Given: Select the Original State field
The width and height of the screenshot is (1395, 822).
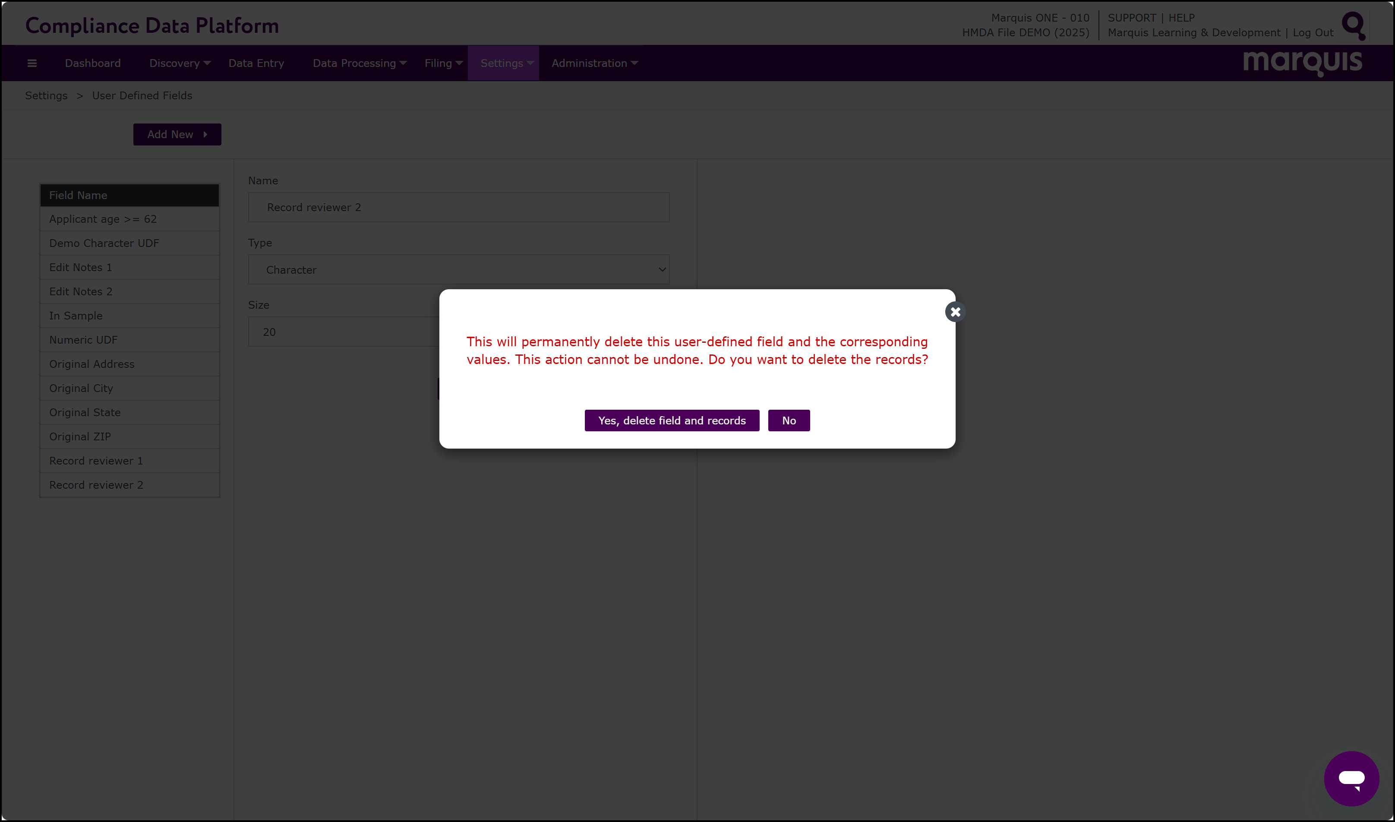Looking at the screenshot, I should (x=129, y=413).
